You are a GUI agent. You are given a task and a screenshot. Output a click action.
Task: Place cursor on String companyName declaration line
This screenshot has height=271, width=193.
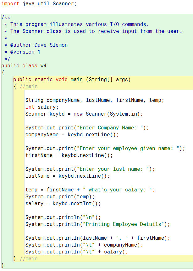tap(95, 100)
